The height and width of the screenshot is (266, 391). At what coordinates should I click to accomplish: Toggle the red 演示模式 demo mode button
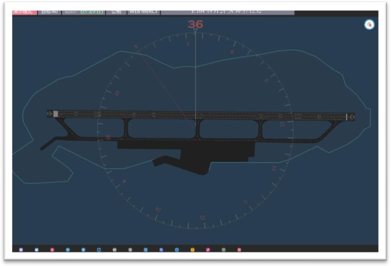(x=25, y=12)
